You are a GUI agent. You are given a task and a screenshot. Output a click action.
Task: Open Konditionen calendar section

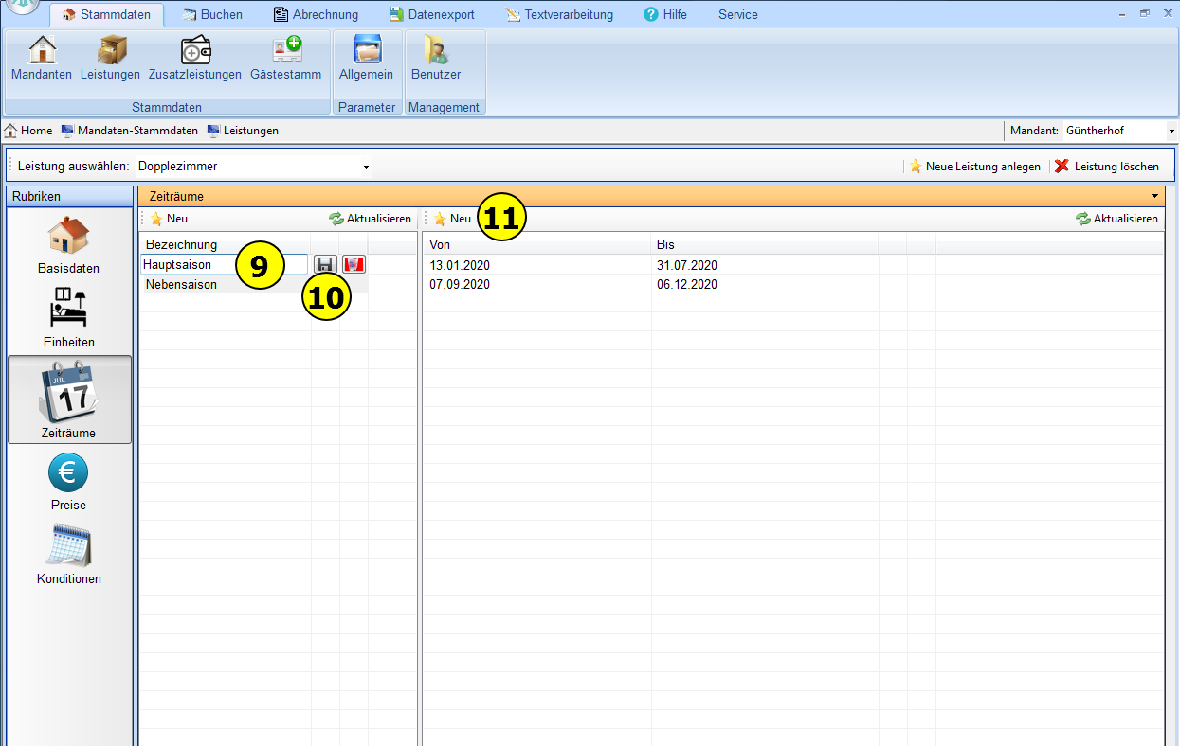coord(68,555)
